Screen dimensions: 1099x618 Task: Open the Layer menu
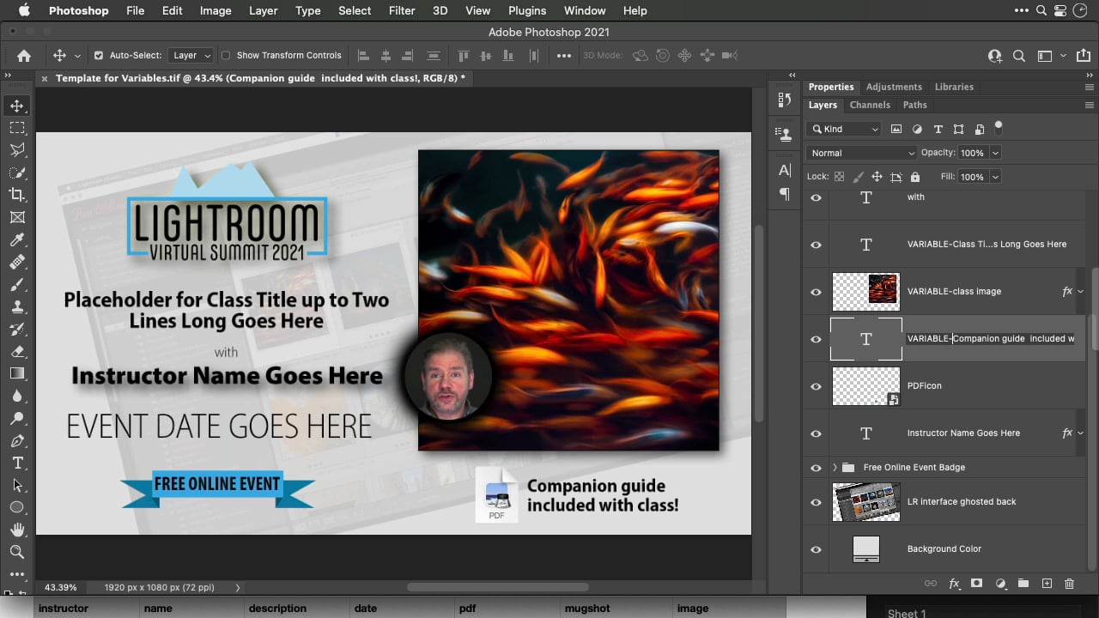[x=263, y=10]
